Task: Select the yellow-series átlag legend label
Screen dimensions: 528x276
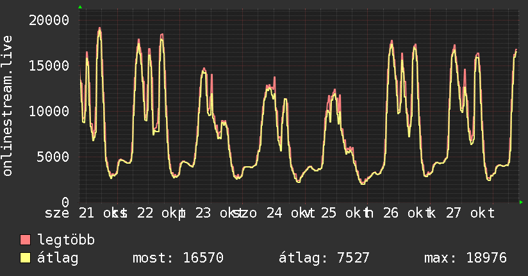Action: [58, 258]
